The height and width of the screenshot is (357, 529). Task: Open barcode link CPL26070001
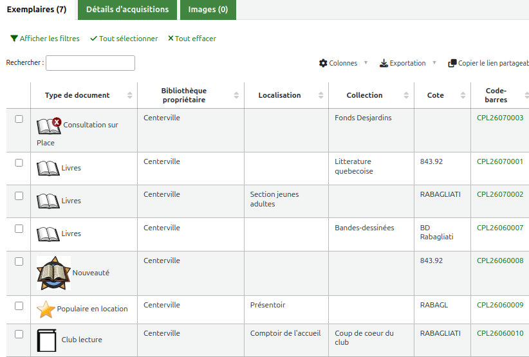[x=500, y=161]
